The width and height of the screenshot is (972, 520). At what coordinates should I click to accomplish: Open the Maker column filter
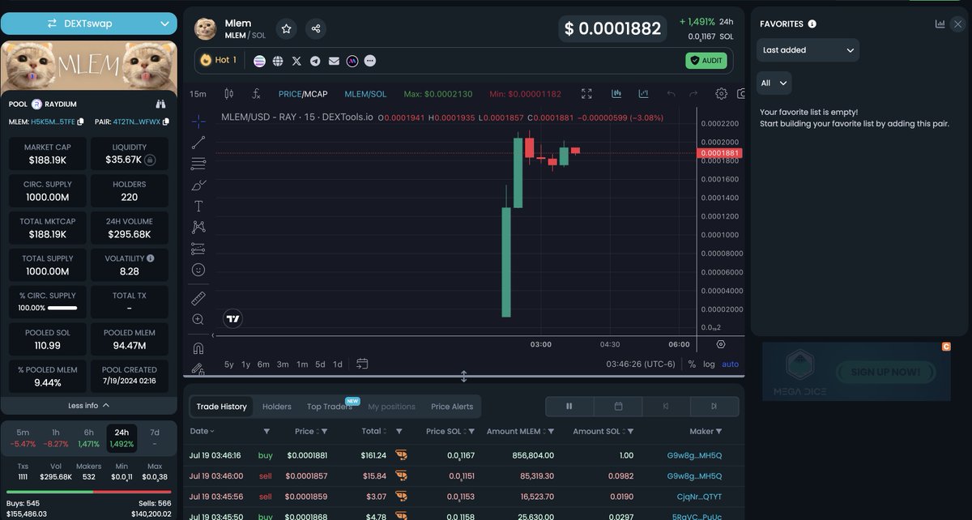(718, 432)
